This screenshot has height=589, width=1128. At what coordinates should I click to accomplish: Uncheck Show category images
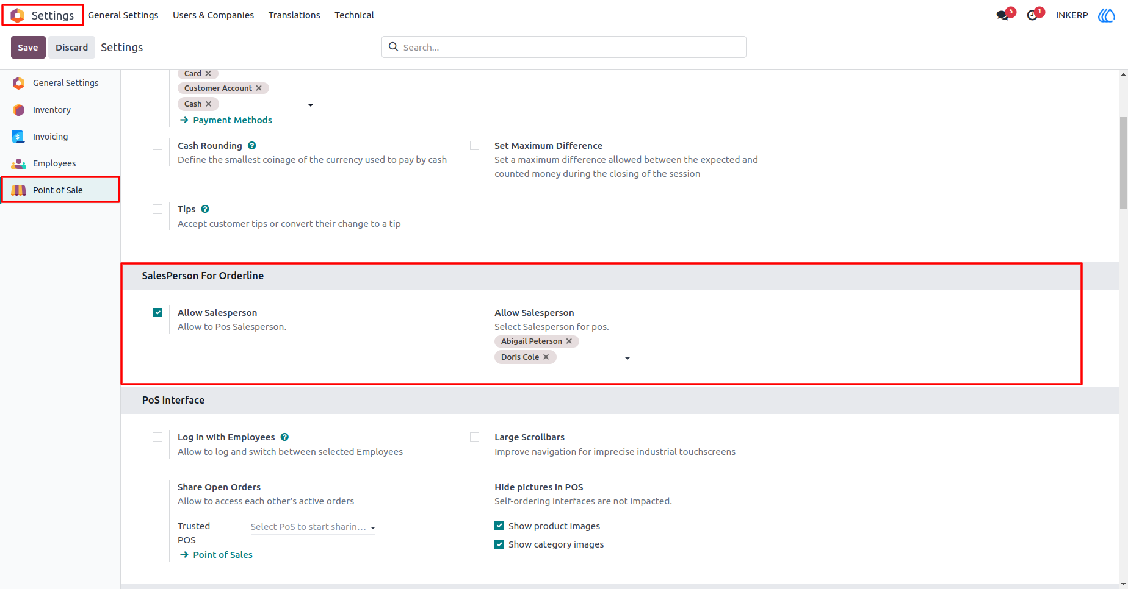click(x=499, y=544)
